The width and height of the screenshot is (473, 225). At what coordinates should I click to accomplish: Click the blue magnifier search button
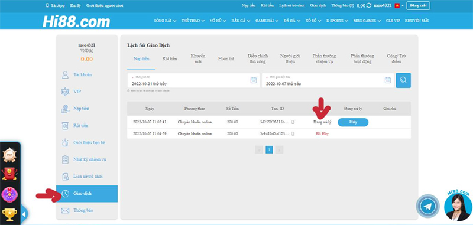pyautogui.click(x=403, y=80)
